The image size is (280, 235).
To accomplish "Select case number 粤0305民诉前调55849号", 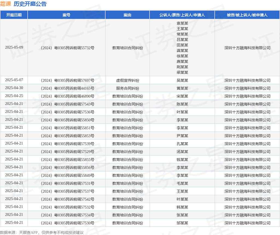I will pyautogui.click(x=68, y=176).
